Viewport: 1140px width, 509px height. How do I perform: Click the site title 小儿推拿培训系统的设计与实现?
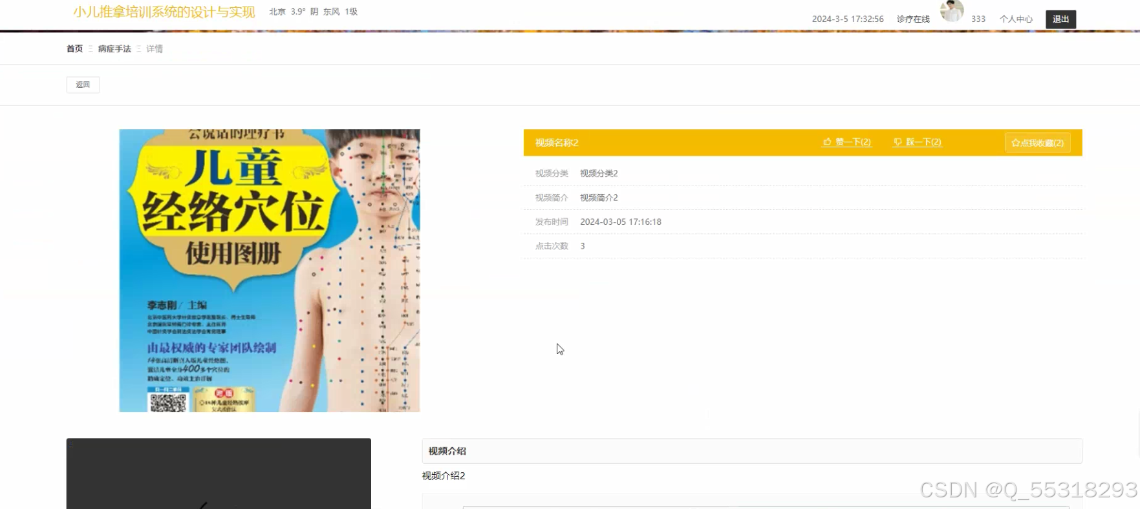coord(164,12)
